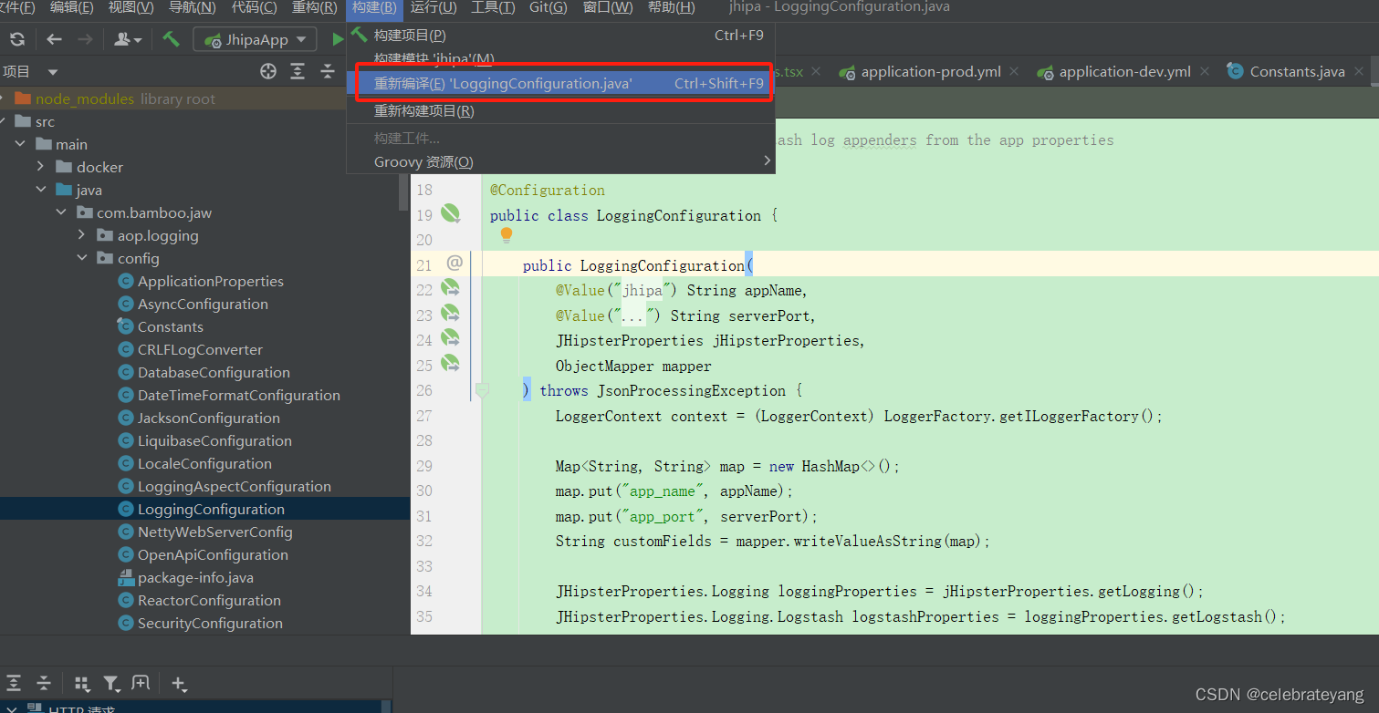
Task: Click Expand All in project panel header
Action: 298,71
